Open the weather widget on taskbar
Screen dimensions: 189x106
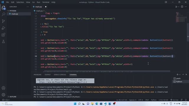[7, 104]
